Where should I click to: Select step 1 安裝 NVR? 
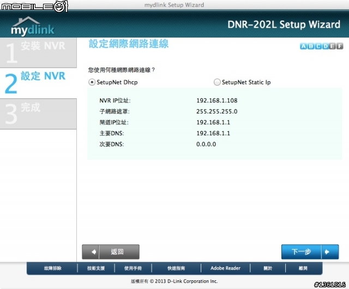click(38, 53)
